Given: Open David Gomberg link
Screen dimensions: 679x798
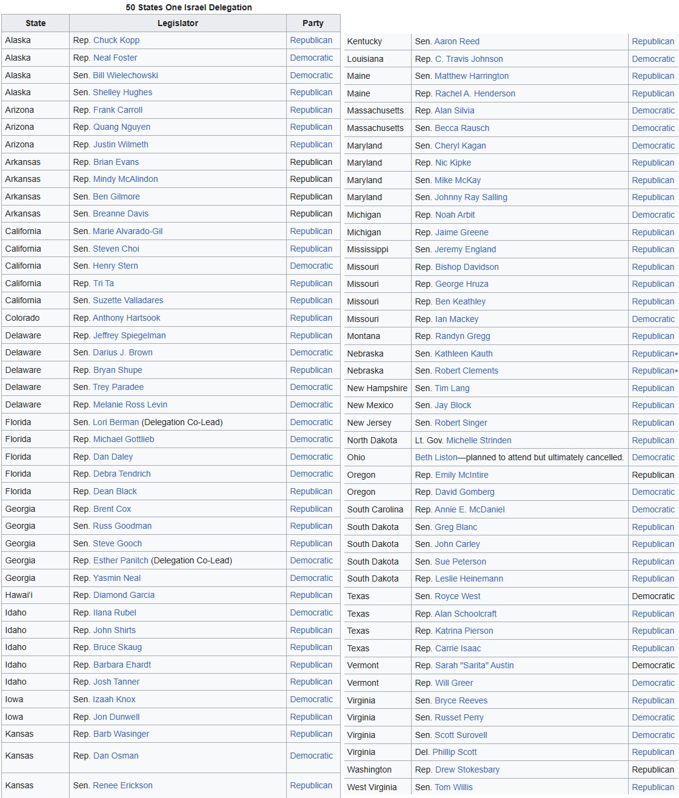Looking at the screenshot, I should coord(465,492).
